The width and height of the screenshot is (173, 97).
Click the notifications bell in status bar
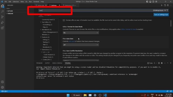(171, 91)
